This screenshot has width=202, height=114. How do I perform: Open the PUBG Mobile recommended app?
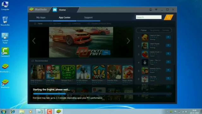click(x=83, y=72)
